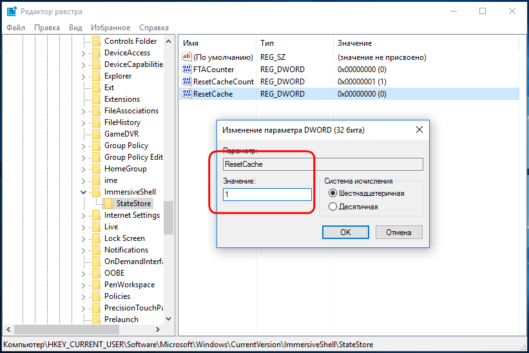
Task: Expand the FileAssociations key arrow
Action: point(83,111)
